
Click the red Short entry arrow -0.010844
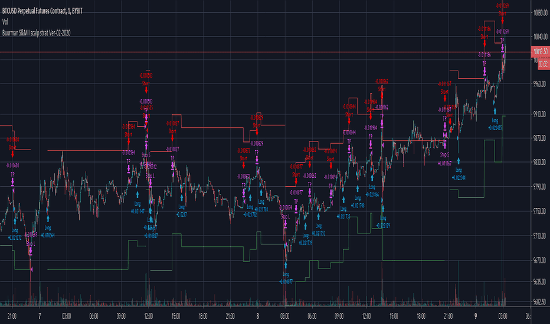[349, 121]
